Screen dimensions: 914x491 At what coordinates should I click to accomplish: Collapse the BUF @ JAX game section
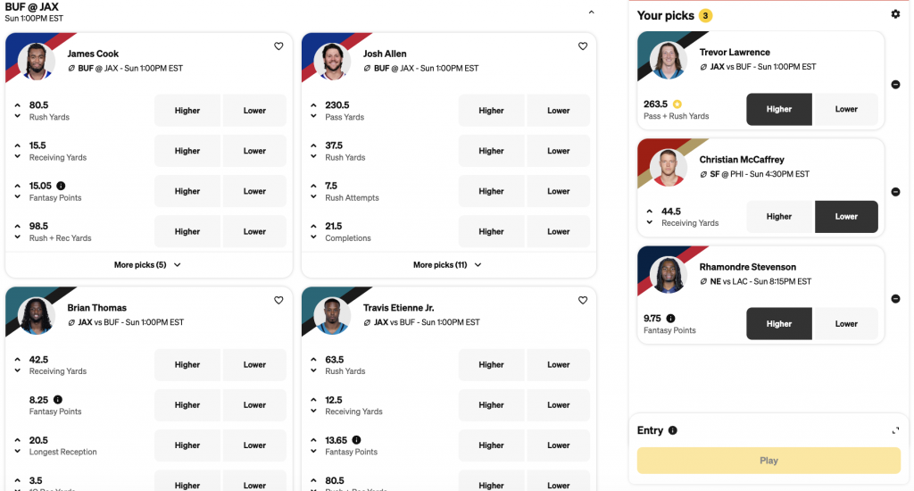pos(591,12)
